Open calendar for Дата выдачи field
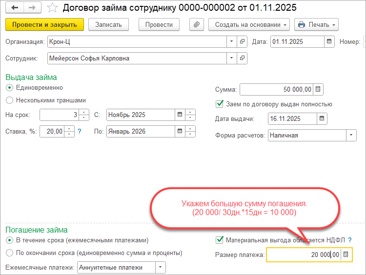 (x=322, y=118)
